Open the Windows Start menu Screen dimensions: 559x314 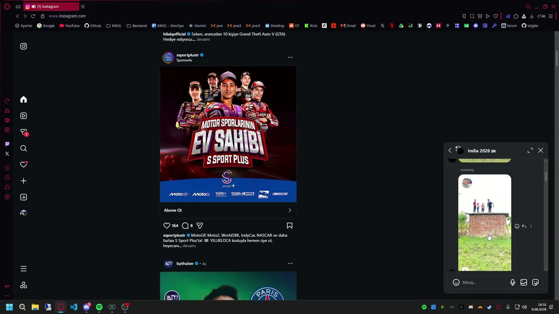pos(9,307)
